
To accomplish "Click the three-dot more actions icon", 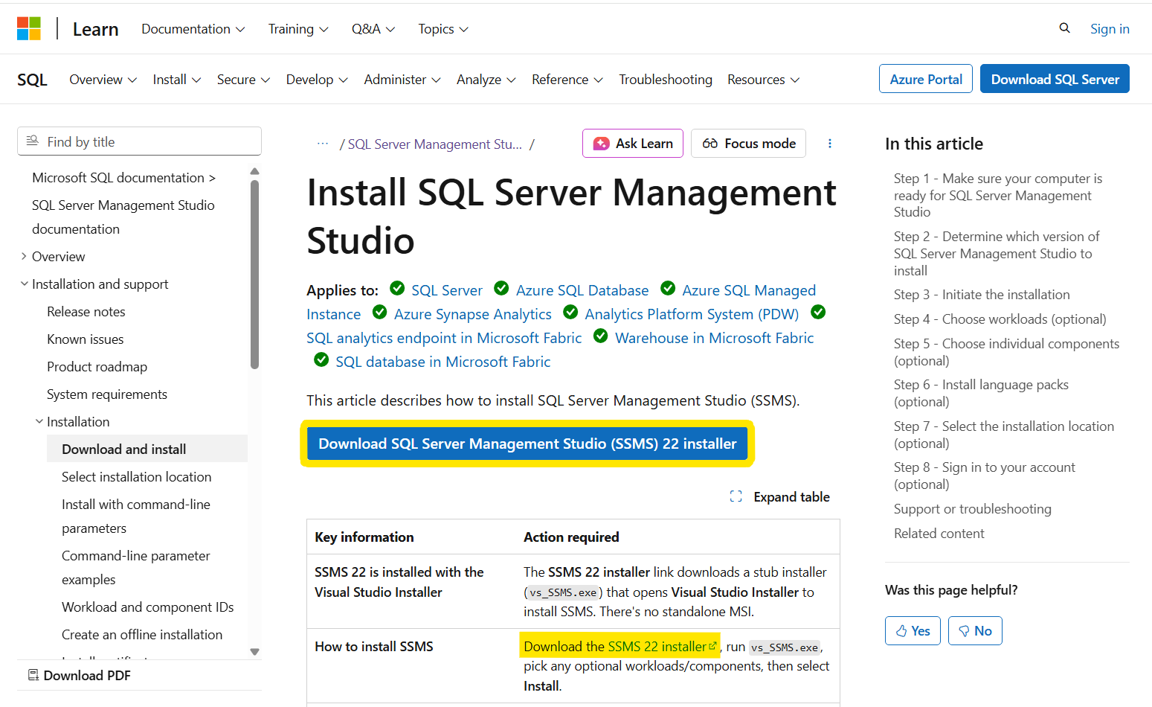I will pos(830,144).
